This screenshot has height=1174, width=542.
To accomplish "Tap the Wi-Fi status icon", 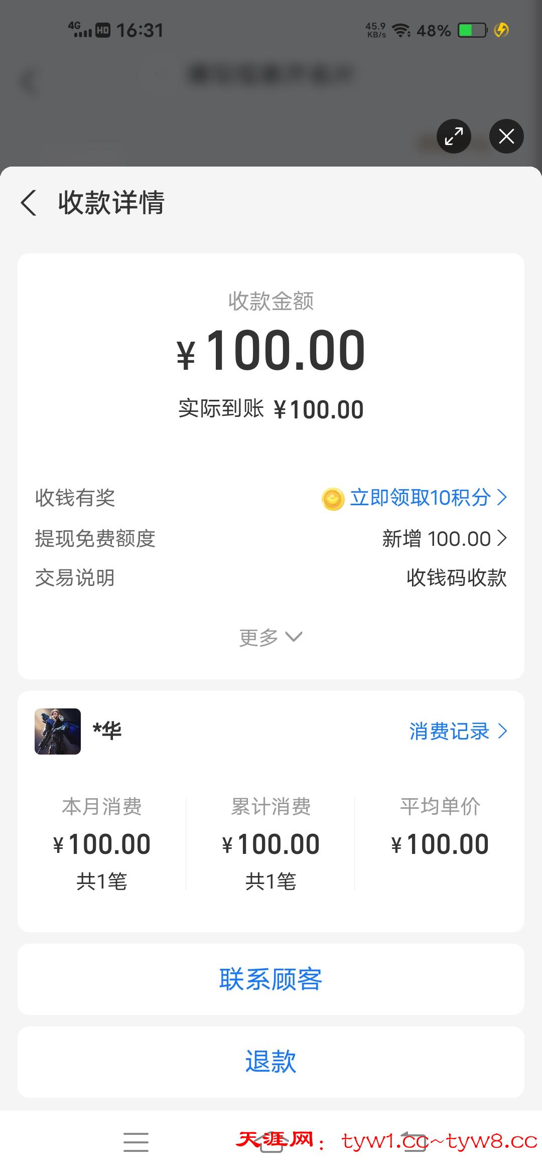I will (401, 31).
